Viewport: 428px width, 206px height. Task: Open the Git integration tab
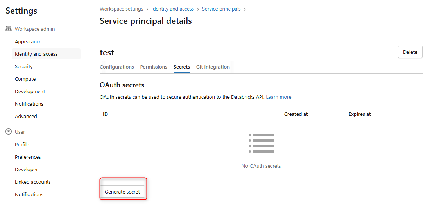pos(213,67)
